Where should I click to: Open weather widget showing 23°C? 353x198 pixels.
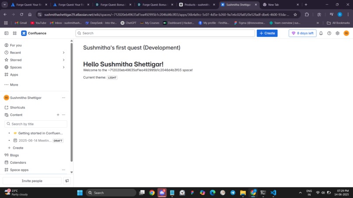click(16, 193)
